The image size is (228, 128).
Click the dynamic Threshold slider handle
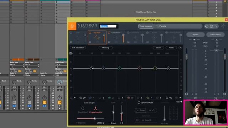tap(165, 119)
